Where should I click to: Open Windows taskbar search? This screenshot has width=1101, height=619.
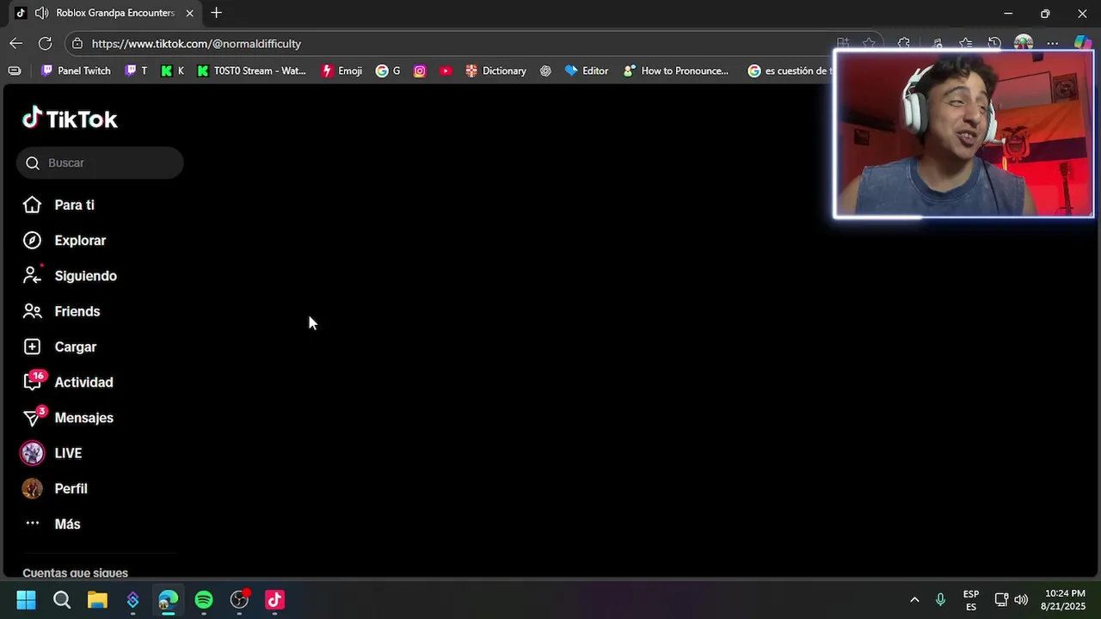(x=62, y=600)
